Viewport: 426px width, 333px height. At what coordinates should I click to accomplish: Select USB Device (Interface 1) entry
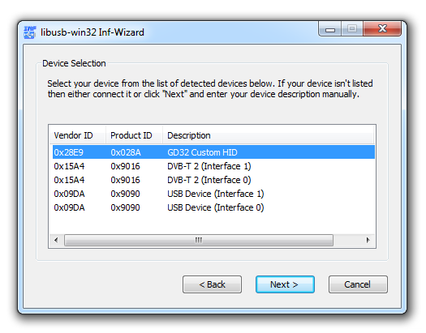pos(213,194)
